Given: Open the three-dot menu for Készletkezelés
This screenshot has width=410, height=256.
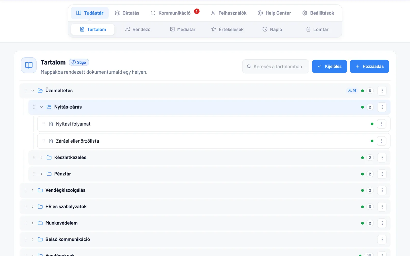Looking at the screenshot, I should coord(382,157).
